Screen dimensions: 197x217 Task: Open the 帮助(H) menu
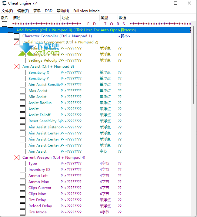click(63, 11)
